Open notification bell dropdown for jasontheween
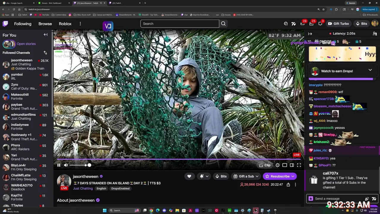The width and height of the screenshot is (380, 214). [x=204, y=176]
